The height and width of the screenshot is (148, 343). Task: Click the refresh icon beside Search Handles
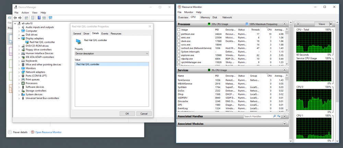click(x=279, y=116)
